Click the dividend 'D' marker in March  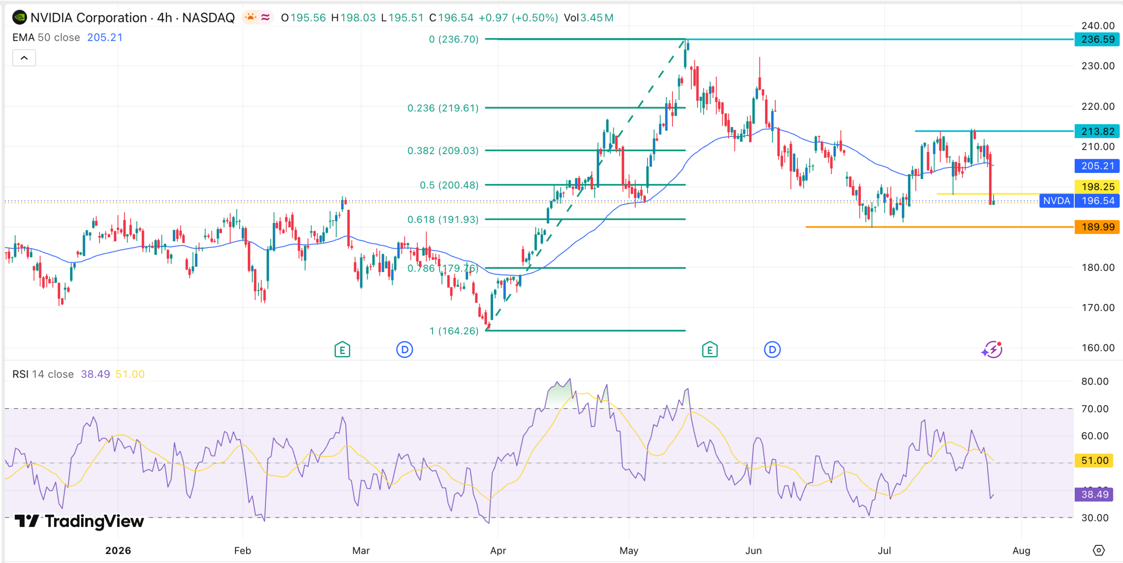click(404, 350)
